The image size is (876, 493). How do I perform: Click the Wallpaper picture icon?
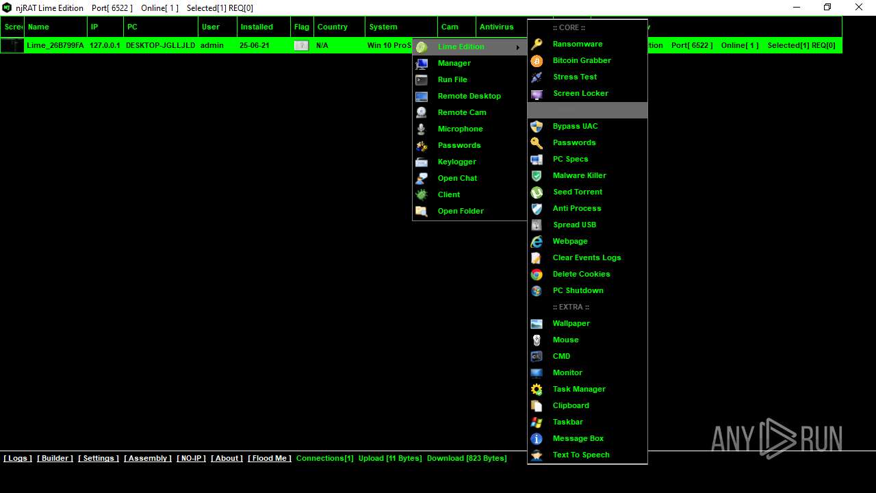[537, 323]
